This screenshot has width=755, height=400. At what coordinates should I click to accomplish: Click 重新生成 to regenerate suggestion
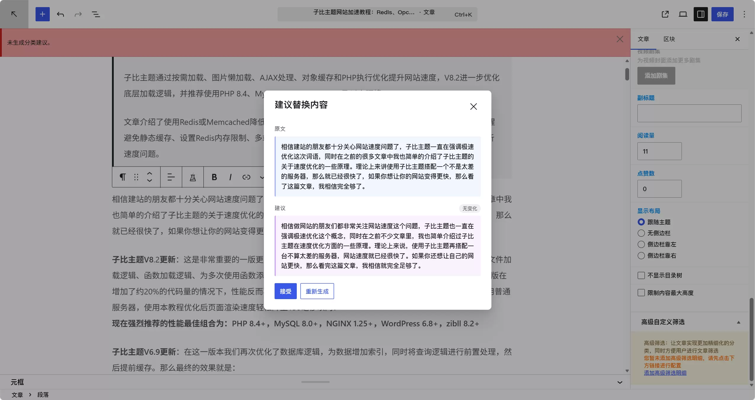click(317, 291)
